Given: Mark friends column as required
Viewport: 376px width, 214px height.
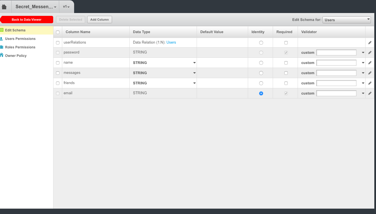Looking at the screenshot, I should pos(286,83).
